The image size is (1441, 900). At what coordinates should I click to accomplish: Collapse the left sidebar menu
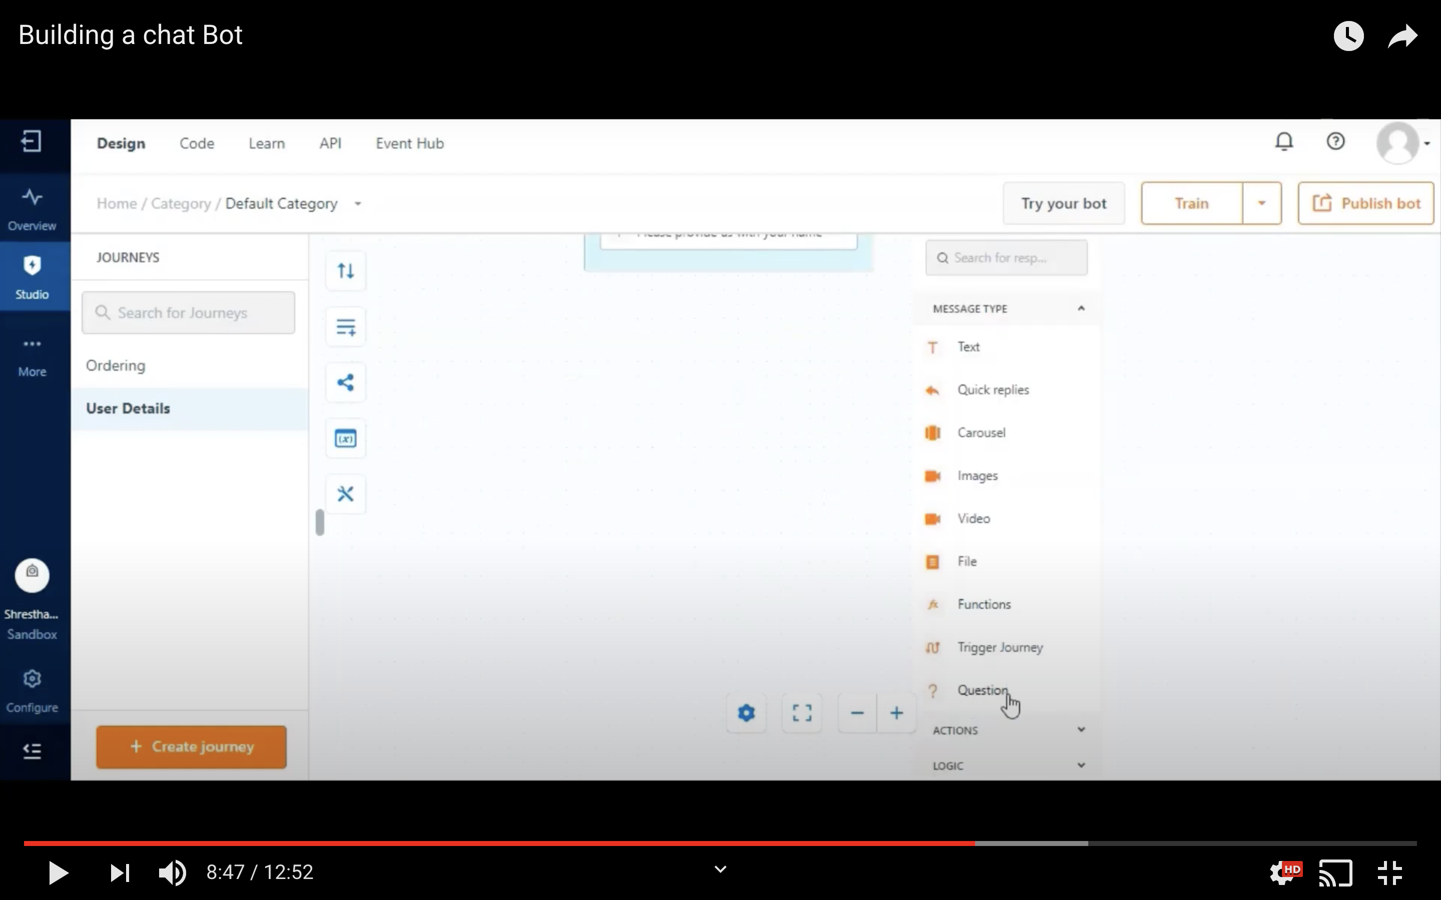click(x=32, y=750)
